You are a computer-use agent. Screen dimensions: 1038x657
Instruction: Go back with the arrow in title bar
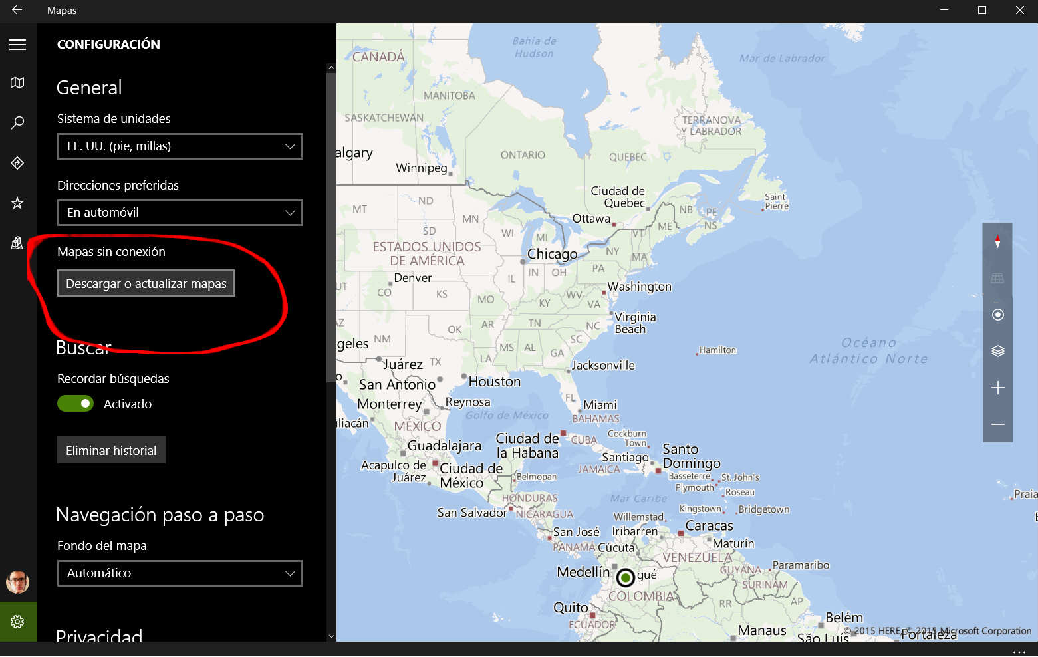(x=17, y=10)
